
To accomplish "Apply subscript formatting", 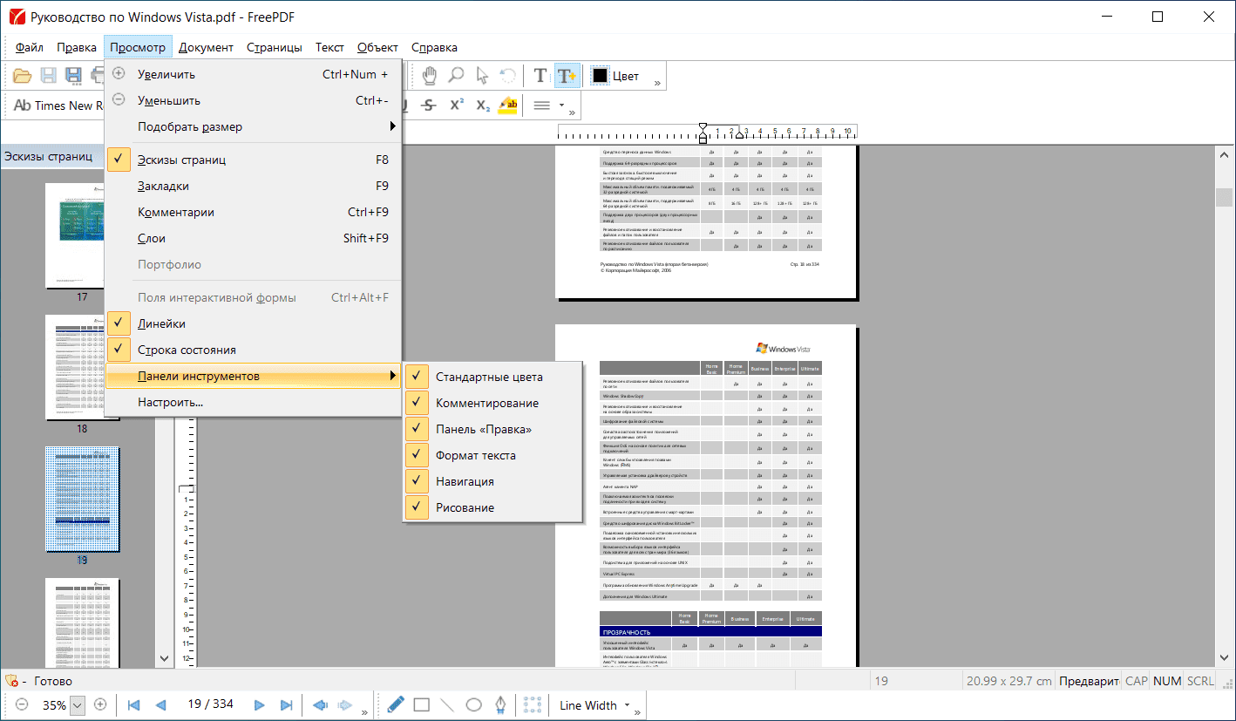I will (x=483, y=105).
